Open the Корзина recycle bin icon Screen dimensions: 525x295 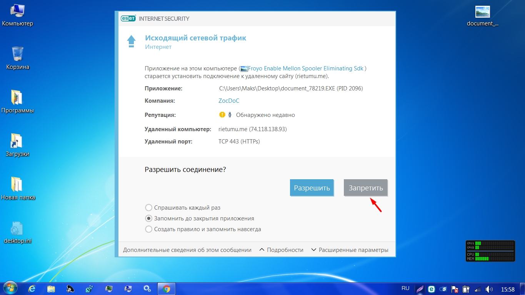(x=18, y=58)
